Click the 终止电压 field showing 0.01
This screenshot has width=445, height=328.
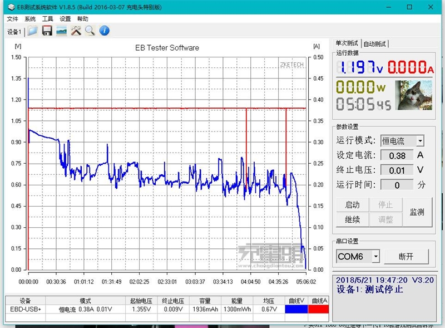pyautogui.click(x=397, y=170)
